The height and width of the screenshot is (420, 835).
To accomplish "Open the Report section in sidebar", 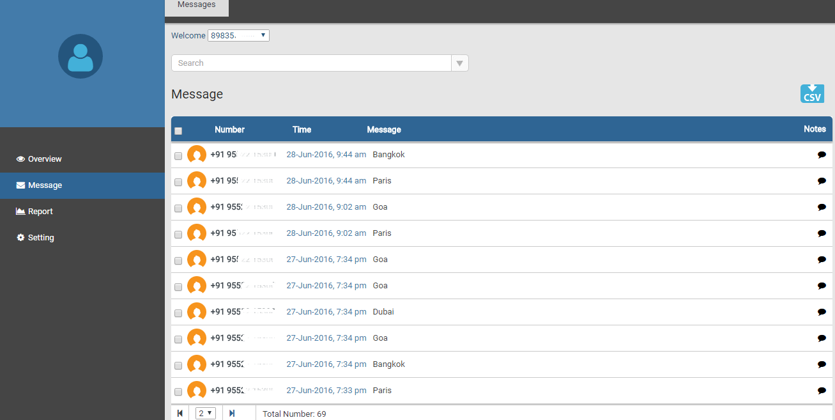I will click(40, 212).
